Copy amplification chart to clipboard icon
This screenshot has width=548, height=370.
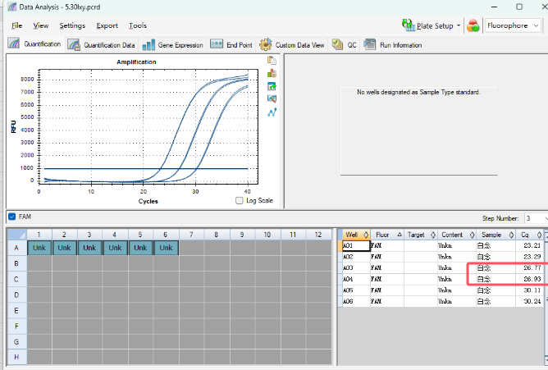pos(272,61)
